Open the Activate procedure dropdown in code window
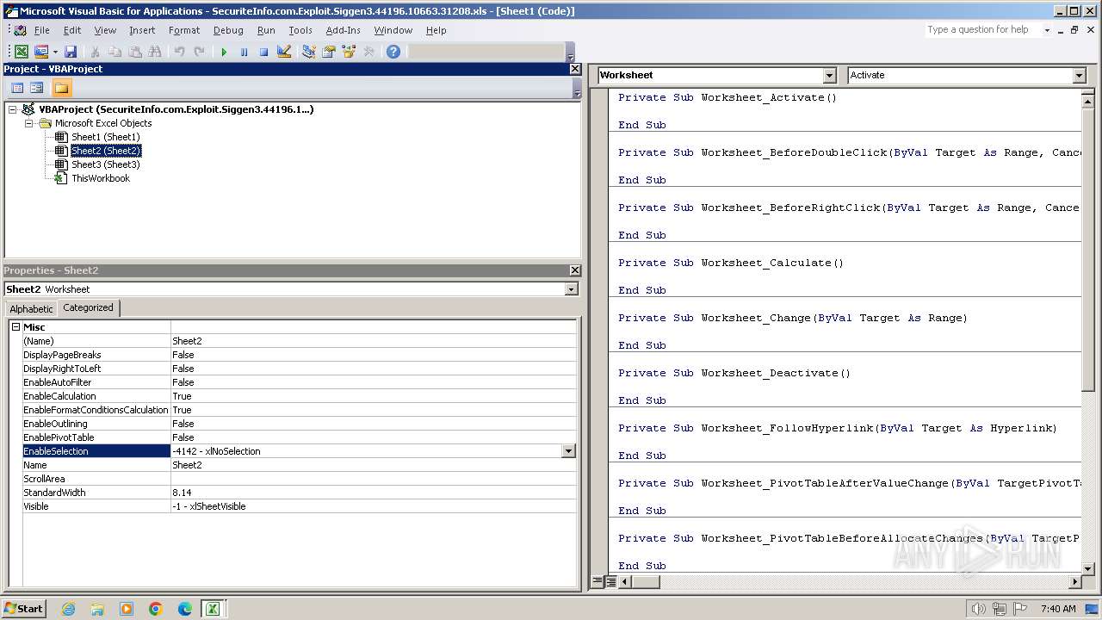This screenshot has width=1102, height=620. click(x=1080, y=76)
